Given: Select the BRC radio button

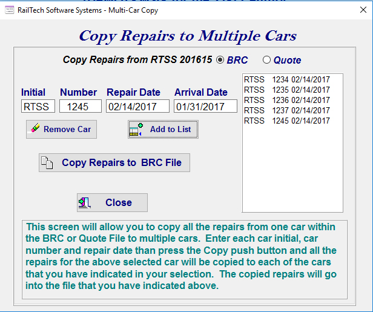Looking at the screenshot, I should 220,60.
